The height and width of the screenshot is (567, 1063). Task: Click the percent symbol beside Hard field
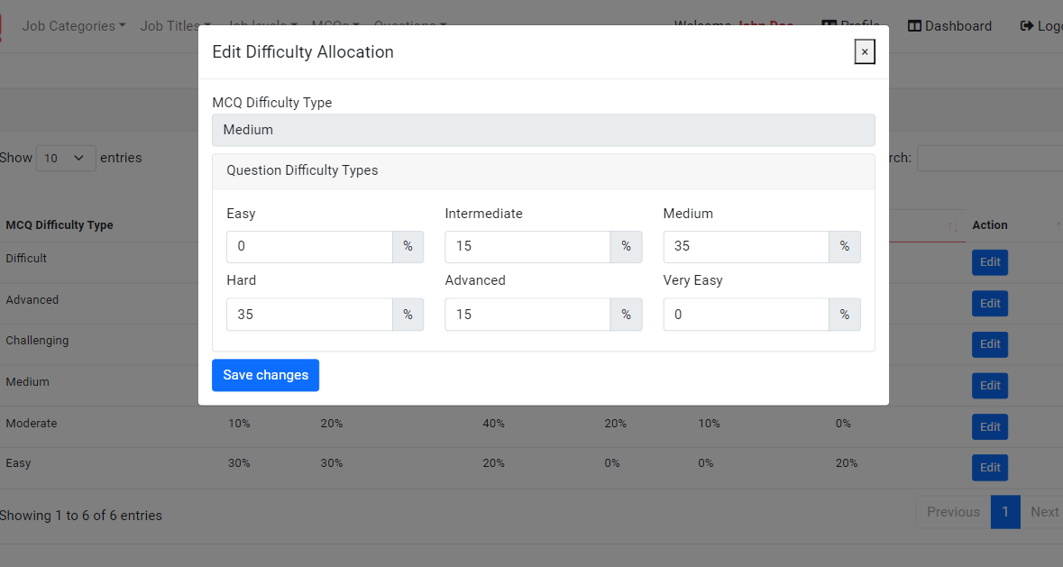[x=408, y=314]
